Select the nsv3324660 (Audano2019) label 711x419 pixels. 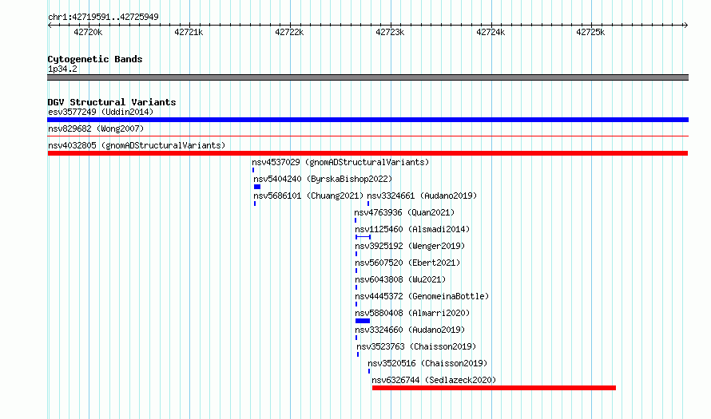coord(410,330)
